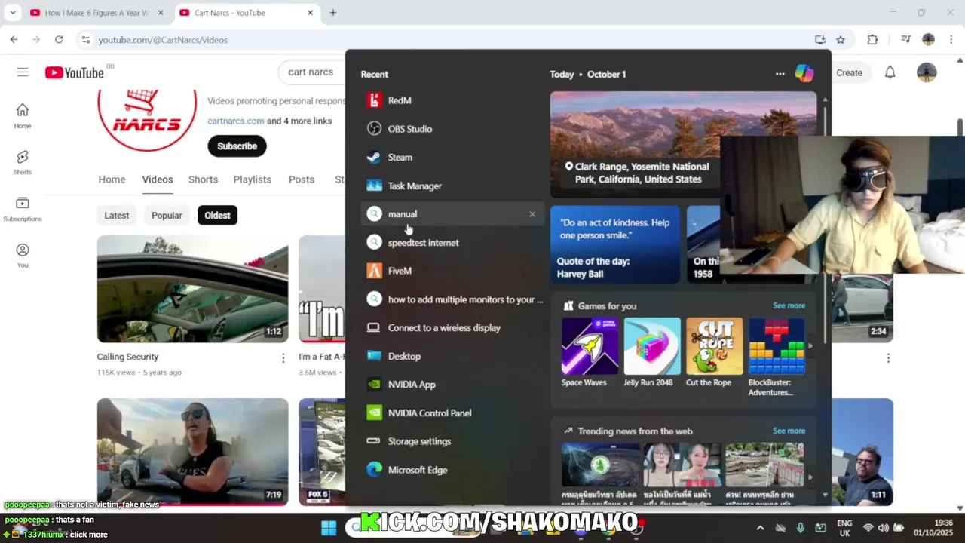Open You section in YouTube sidebar

[23, 256]
